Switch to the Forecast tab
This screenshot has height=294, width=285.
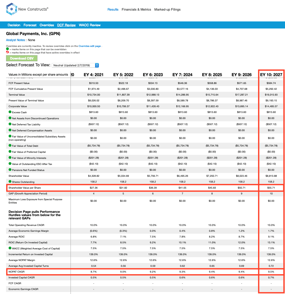pos(30,25)
